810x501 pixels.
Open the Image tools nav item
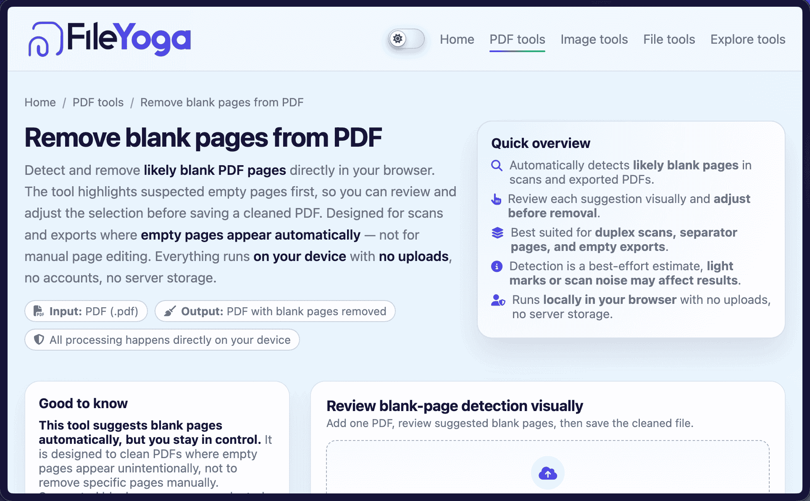tap(594, 39)
